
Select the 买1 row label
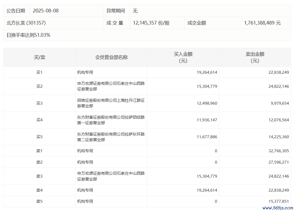pos(39,72)
